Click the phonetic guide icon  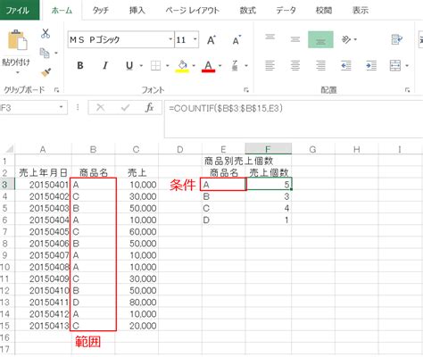[x=235, y=65]
